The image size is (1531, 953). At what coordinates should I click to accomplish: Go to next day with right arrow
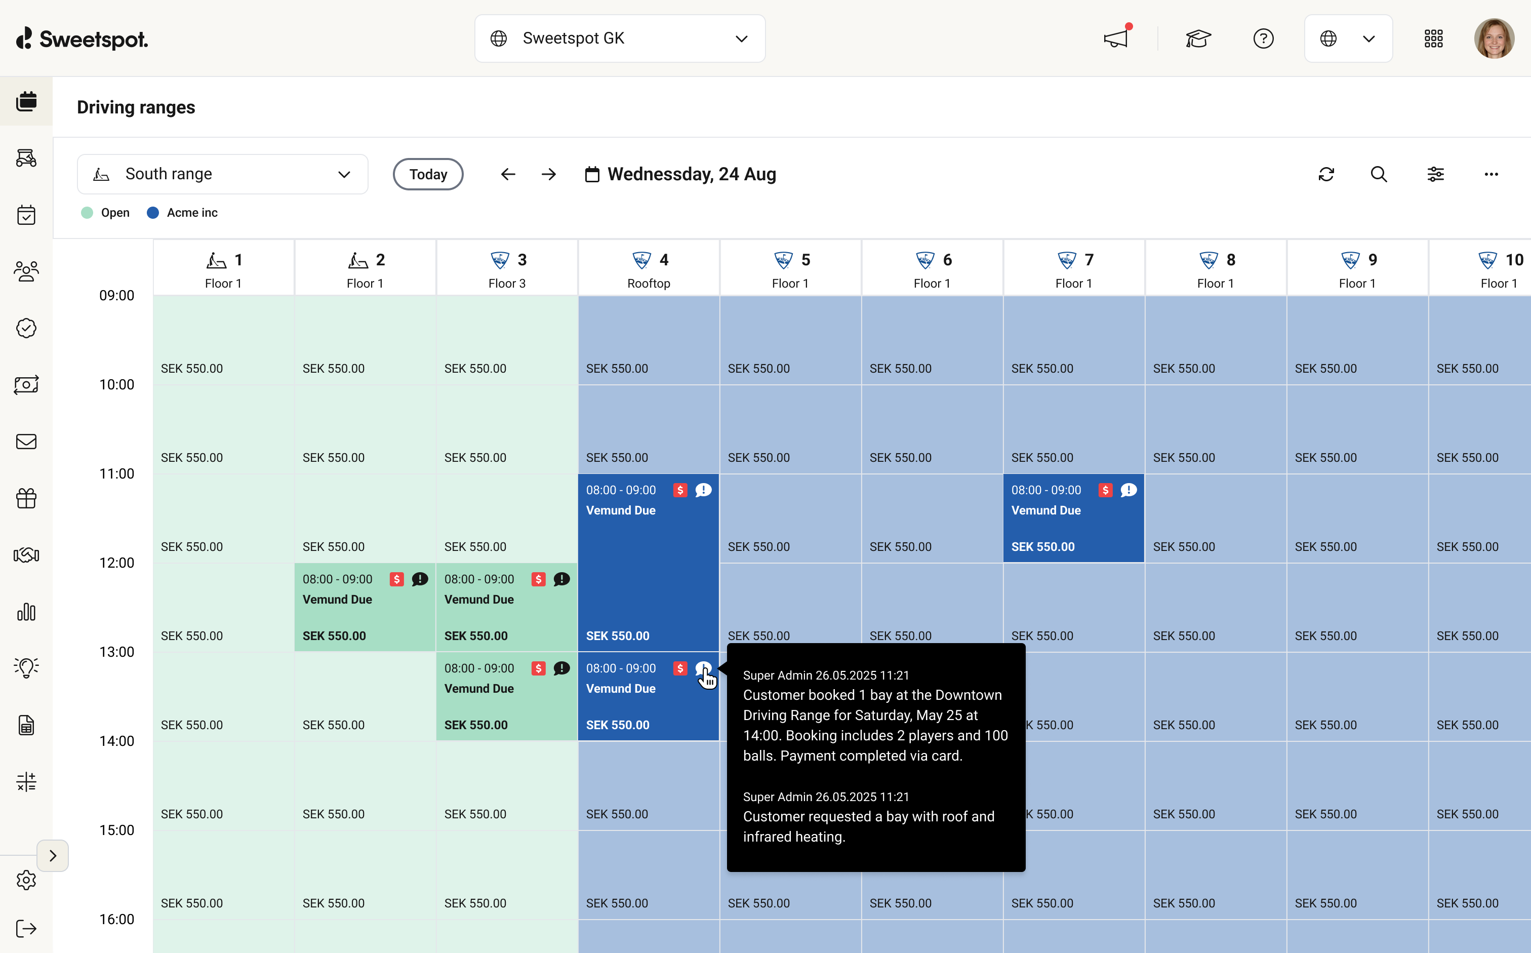(x=549, y=174)
